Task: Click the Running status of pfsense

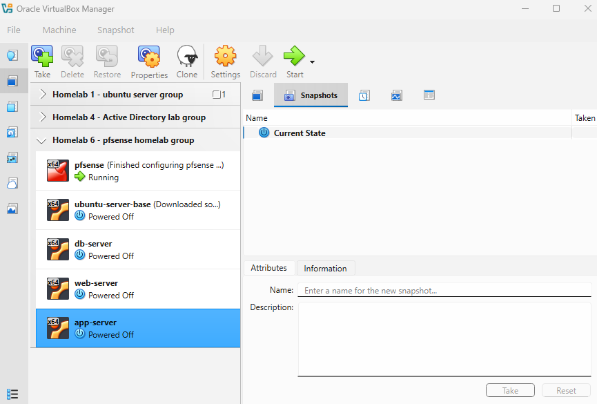Action: pyautogui.click(x=103, y=177)
